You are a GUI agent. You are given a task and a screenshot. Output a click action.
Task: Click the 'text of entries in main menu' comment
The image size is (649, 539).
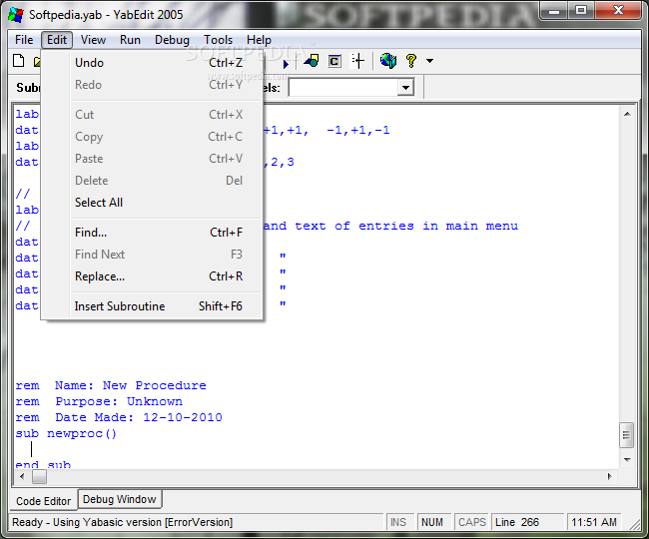(x=406, y=226)
